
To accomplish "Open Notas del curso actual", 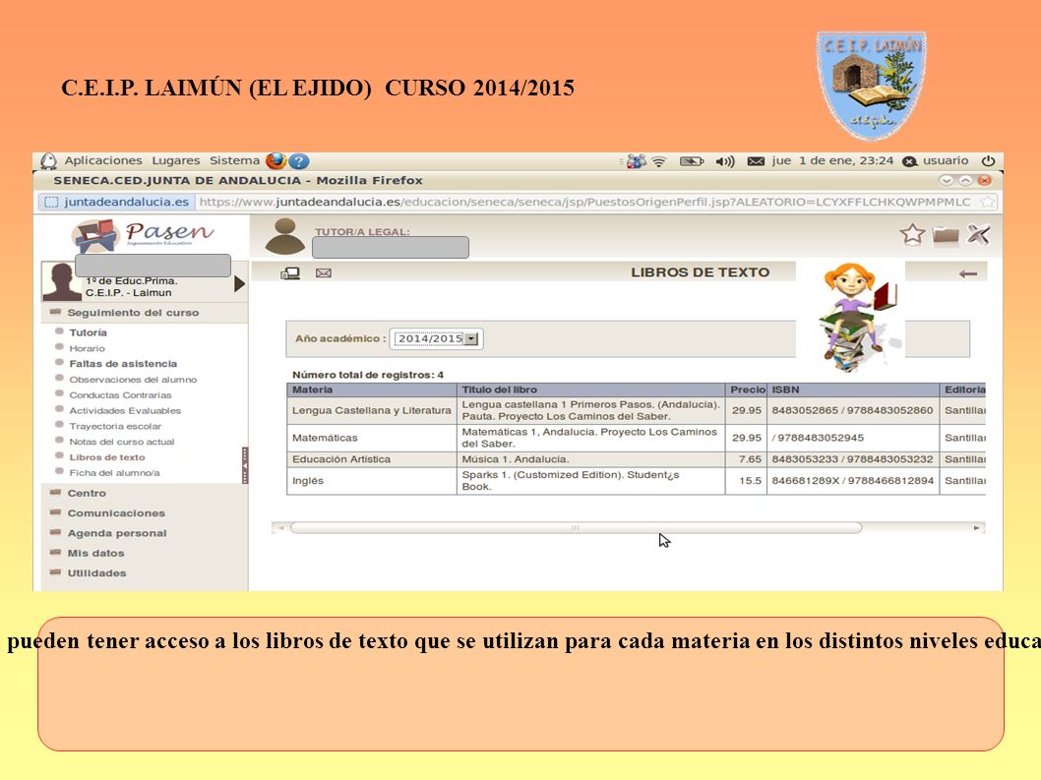I will (x=121, y=442).
